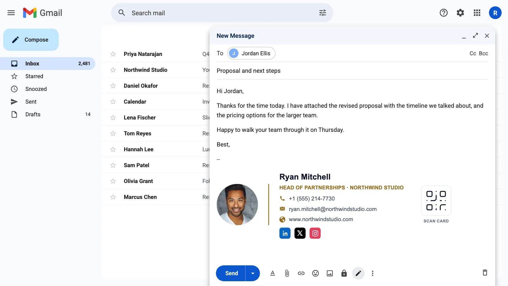The image size is (508, 286).
Task: Click the QR code Scan Card image
Action: coord(436,201)
